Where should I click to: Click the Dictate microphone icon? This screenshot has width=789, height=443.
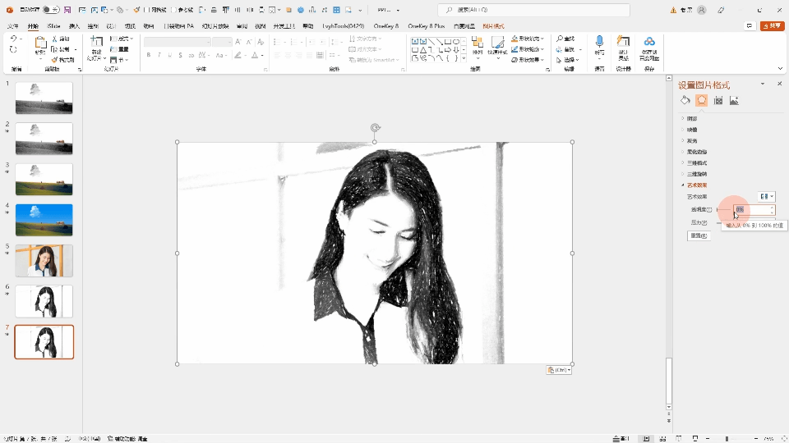point(599,43)
